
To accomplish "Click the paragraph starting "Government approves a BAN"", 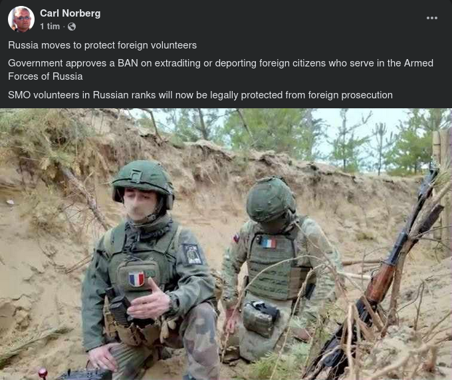I will (221, 70).
